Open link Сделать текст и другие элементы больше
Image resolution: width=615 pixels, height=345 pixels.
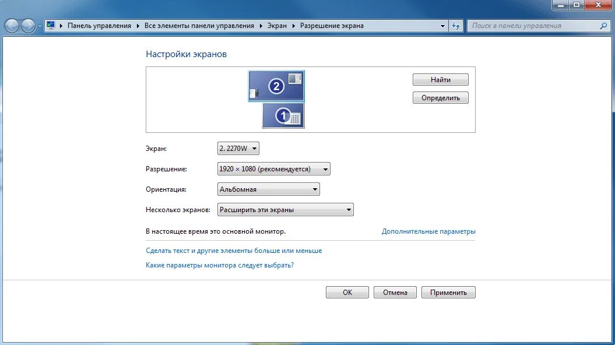pos(234,251)
